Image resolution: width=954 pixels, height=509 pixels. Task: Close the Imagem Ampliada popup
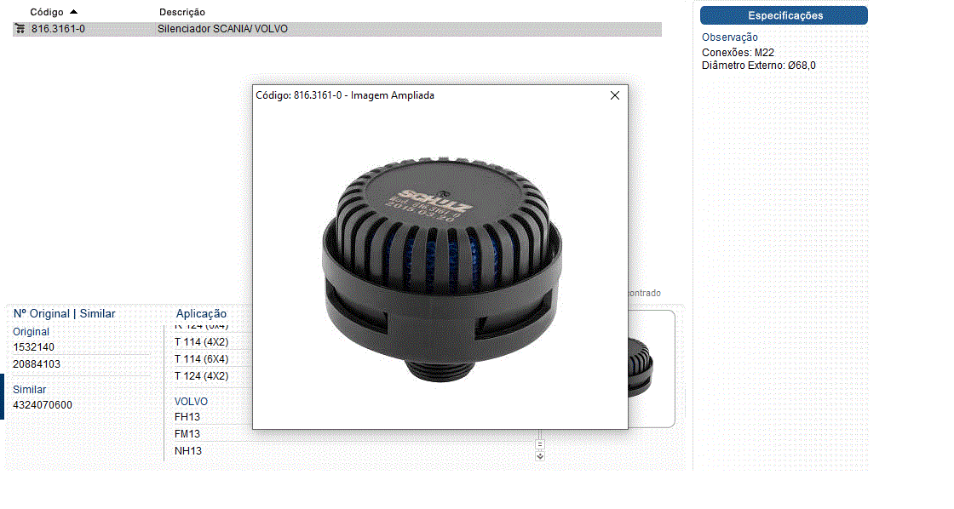[615, 95]
